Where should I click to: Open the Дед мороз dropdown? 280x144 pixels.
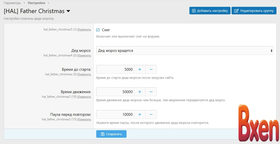coord(185,51)
